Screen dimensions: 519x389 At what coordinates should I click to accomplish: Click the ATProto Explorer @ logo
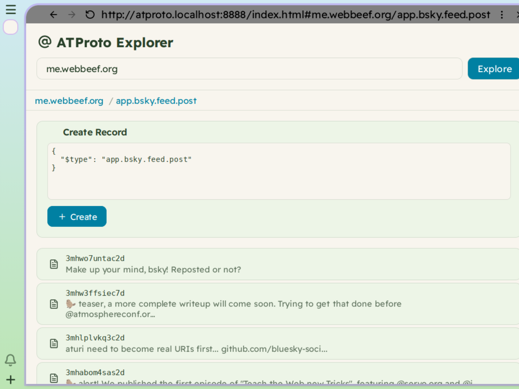pyautogui.click(x=44, y=42)
